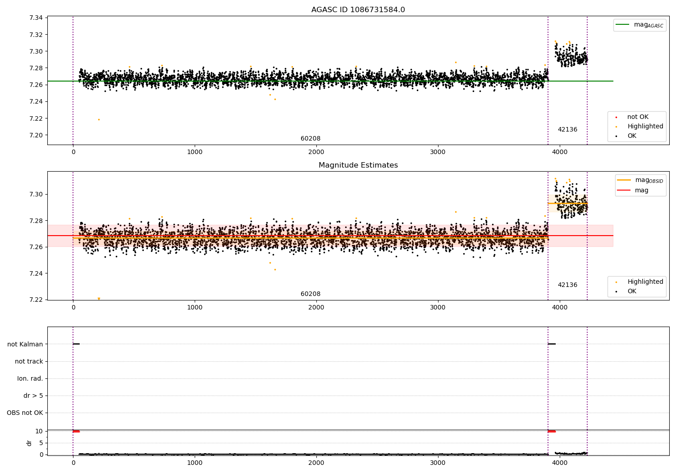
Task: Click the 'not Kalman' axis label
Action: [x=25, y=345]
